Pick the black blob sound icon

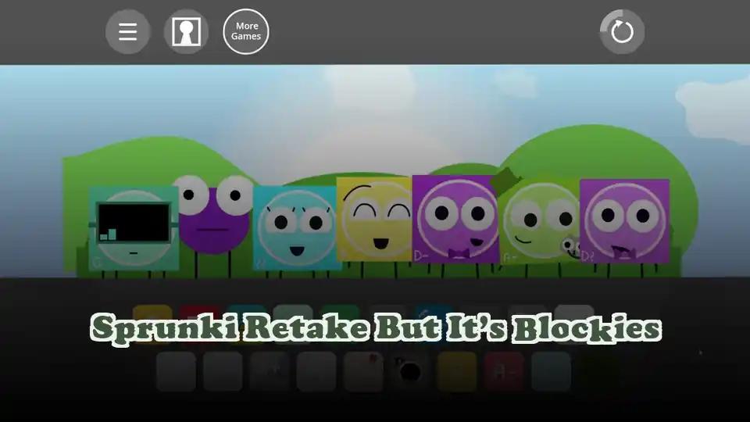point(410,371)
